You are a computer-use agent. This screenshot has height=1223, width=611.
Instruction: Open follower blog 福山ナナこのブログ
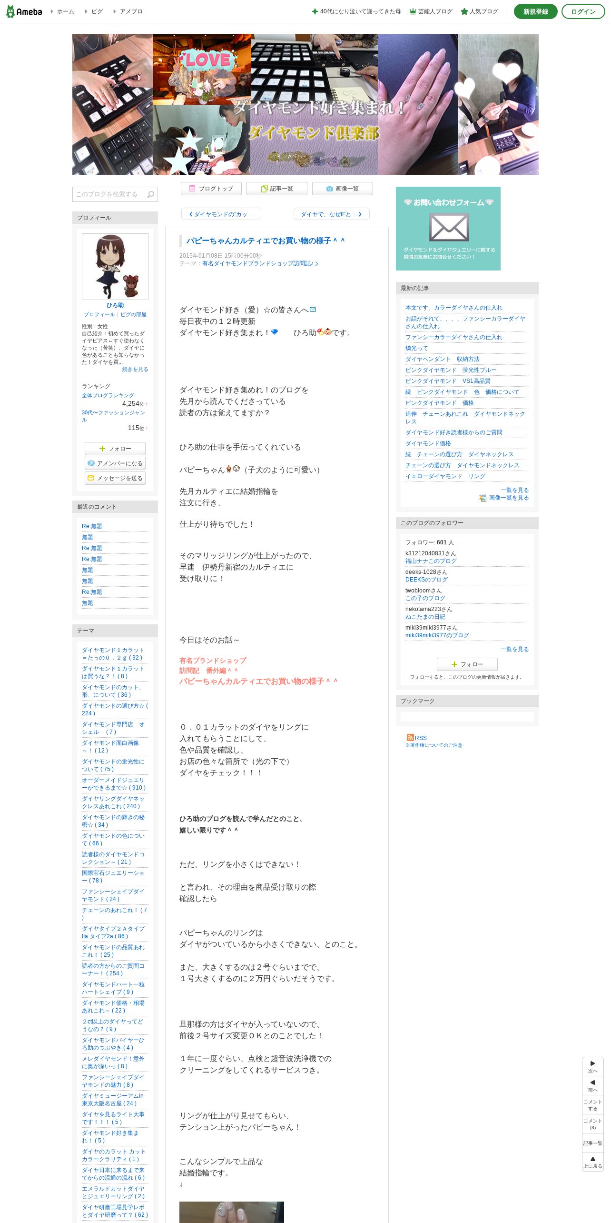[431, 561]
